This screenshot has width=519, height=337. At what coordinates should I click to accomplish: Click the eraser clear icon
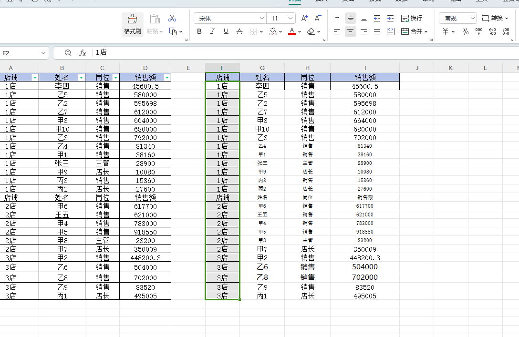tap(311, 31)
